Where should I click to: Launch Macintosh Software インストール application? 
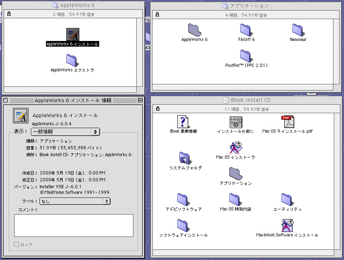[287, 226]
